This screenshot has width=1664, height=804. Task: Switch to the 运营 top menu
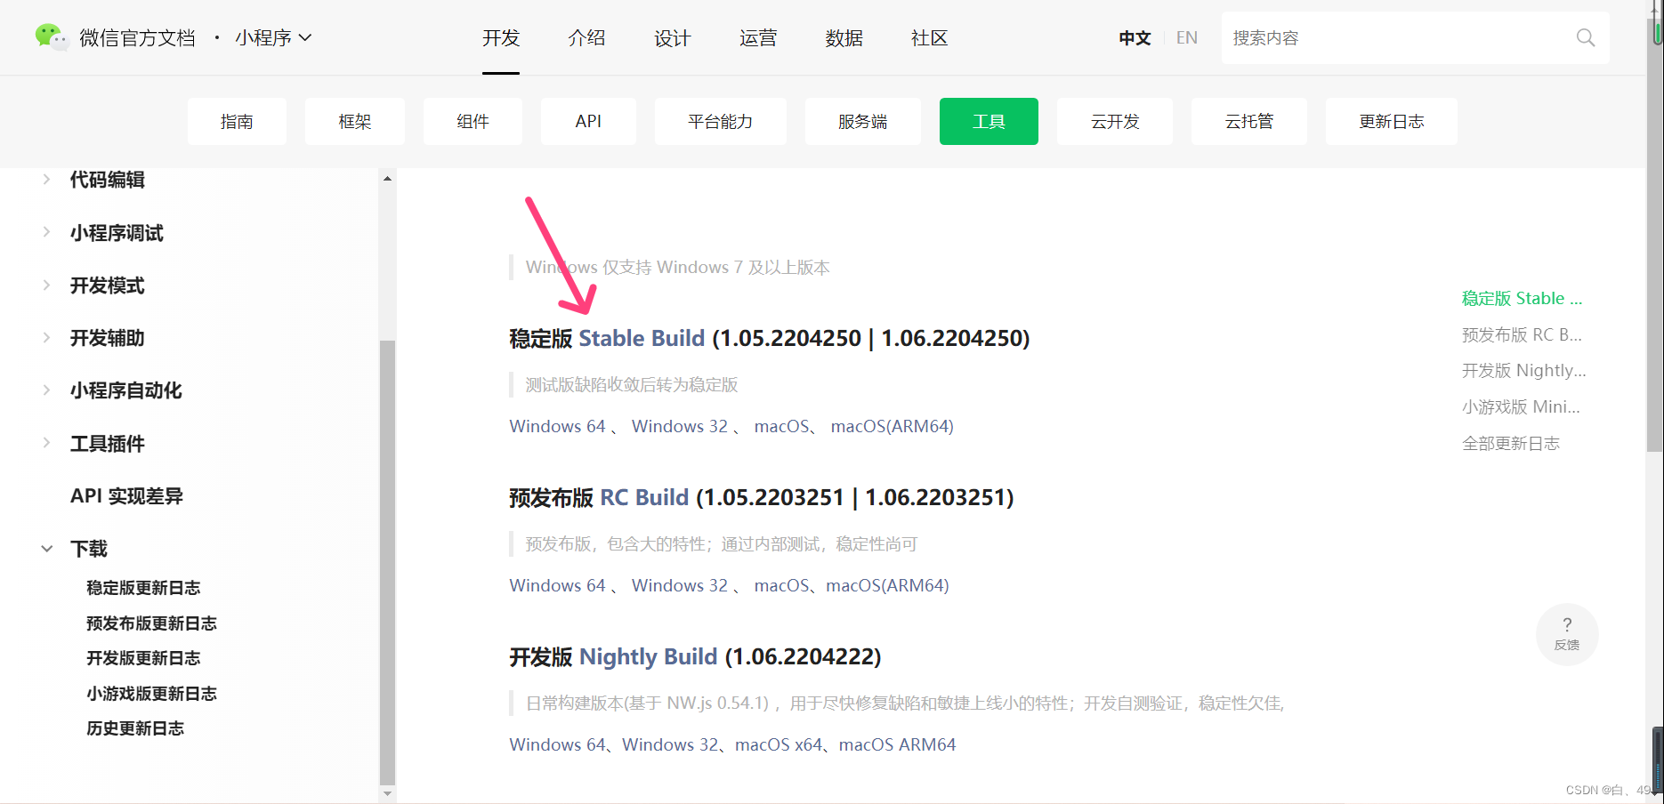click(758, 38)
